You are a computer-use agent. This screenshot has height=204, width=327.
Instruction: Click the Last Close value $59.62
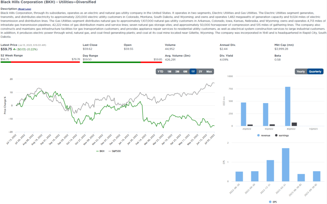[87, 49]
